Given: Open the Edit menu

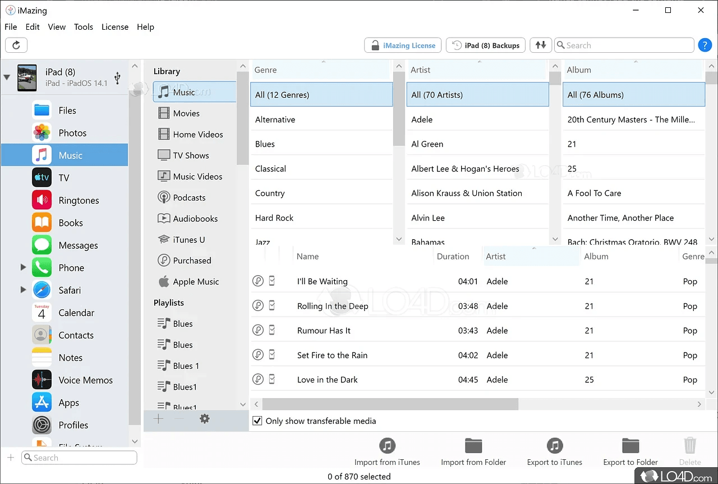Looking at the screenshot, I should (x=33, y=27).
